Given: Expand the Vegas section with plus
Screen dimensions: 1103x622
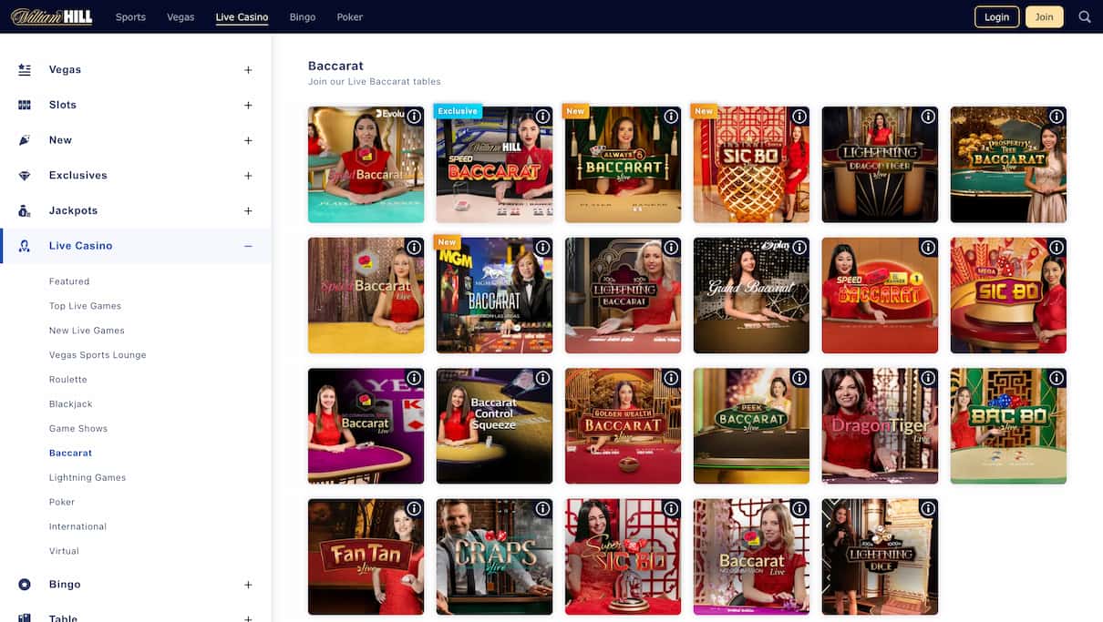Looking at the screenshot, I should point(248,70).
